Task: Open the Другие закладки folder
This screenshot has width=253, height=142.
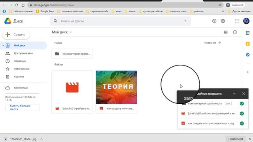Action: click(x=239, y=11)
